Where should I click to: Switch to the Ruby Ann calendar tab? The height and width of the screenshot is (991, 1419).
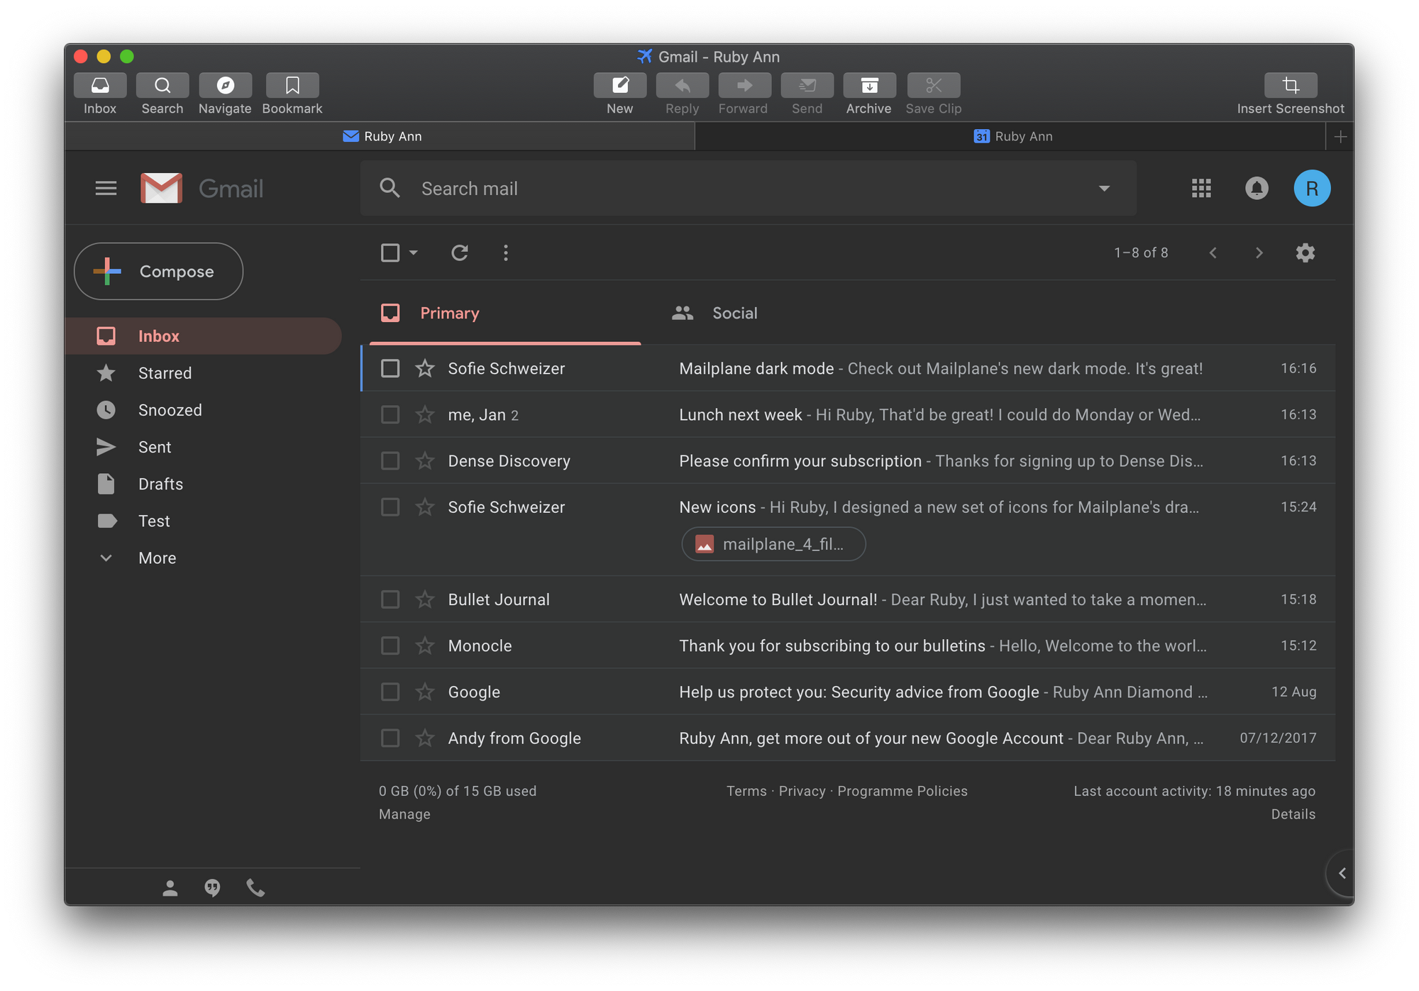[1012, 136]
